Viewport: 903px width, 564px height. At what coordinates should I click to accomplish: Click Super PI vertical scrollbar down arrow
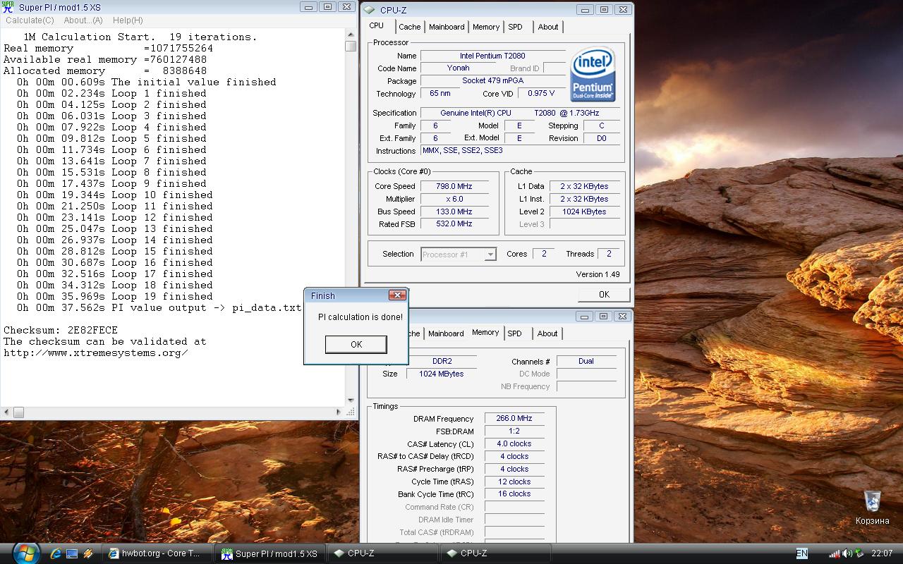tap(351, 401)
